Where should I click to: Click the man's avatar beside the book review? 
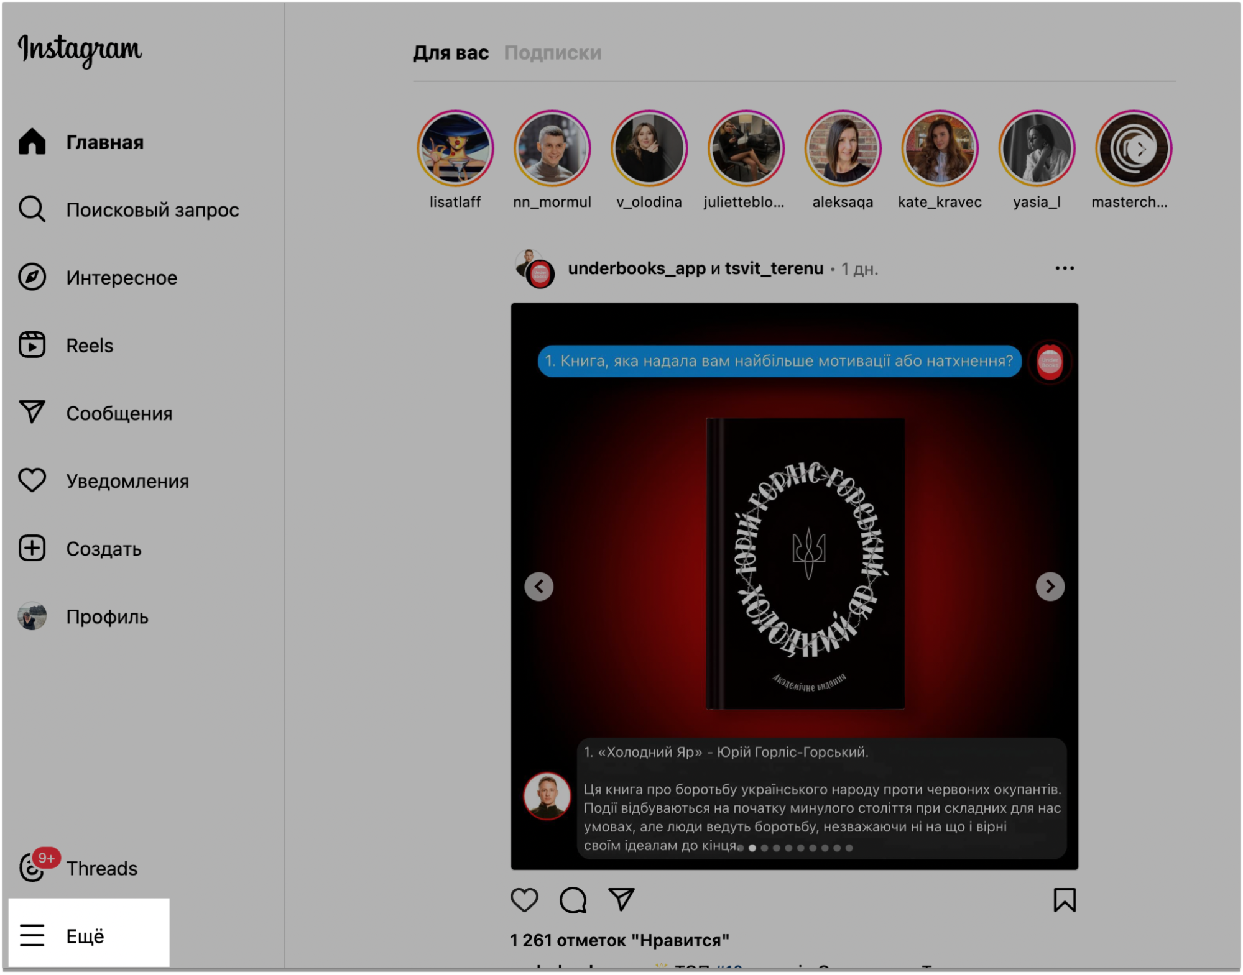(547, 795)
